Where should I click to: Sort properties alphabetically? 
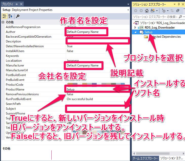(10, 16)
